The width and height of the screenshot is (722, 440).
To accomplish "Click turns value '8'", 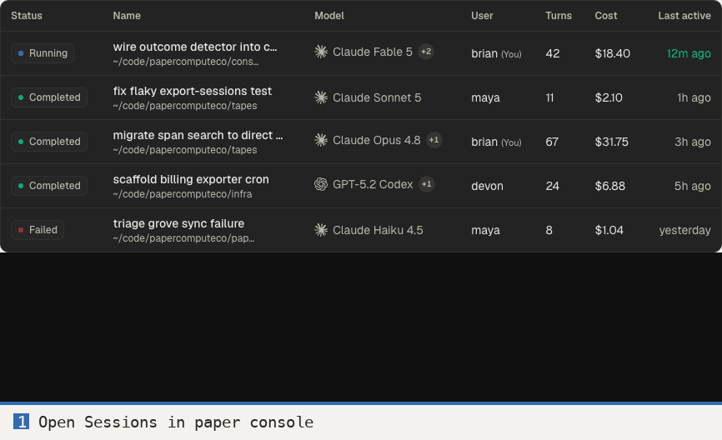I will [x=549, y=230].
